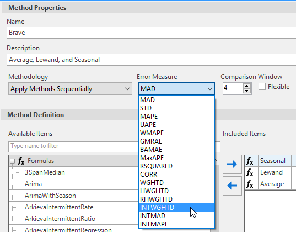The height and width of the screenshot is (232, 296).
Task: Pick MaxAPE from the list
Action: 176,158
